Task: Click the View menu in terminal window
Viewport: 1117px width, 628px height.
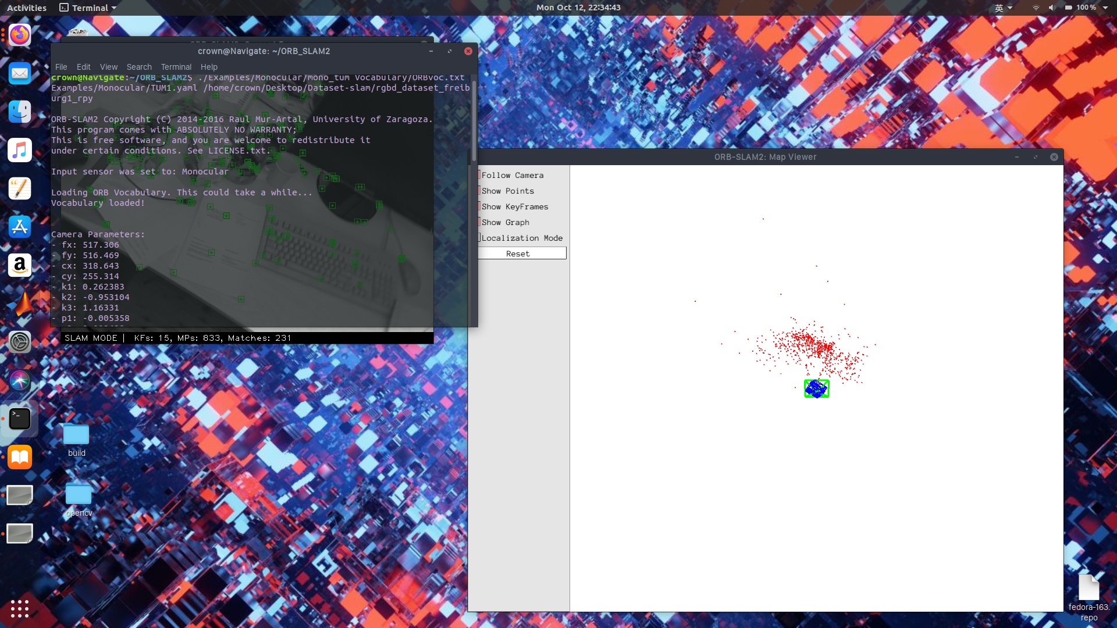Action: [108, 67]
